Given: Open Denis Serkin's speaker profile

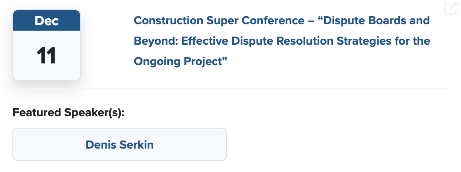Looking at the screenshot, I should [120, 144].
